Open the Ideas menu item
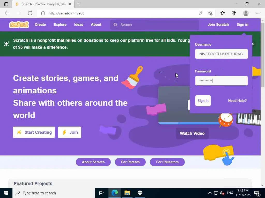The height and width of the screenshot is (198, 265). (79, 24)
